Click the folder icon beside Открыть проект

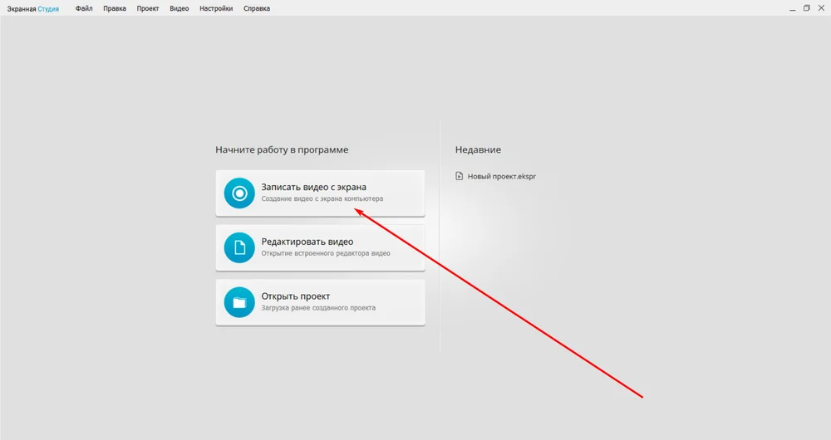(x=239, y=302)
